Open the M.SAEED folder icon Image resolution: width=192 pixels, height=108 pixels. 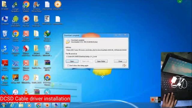point(5,6)
